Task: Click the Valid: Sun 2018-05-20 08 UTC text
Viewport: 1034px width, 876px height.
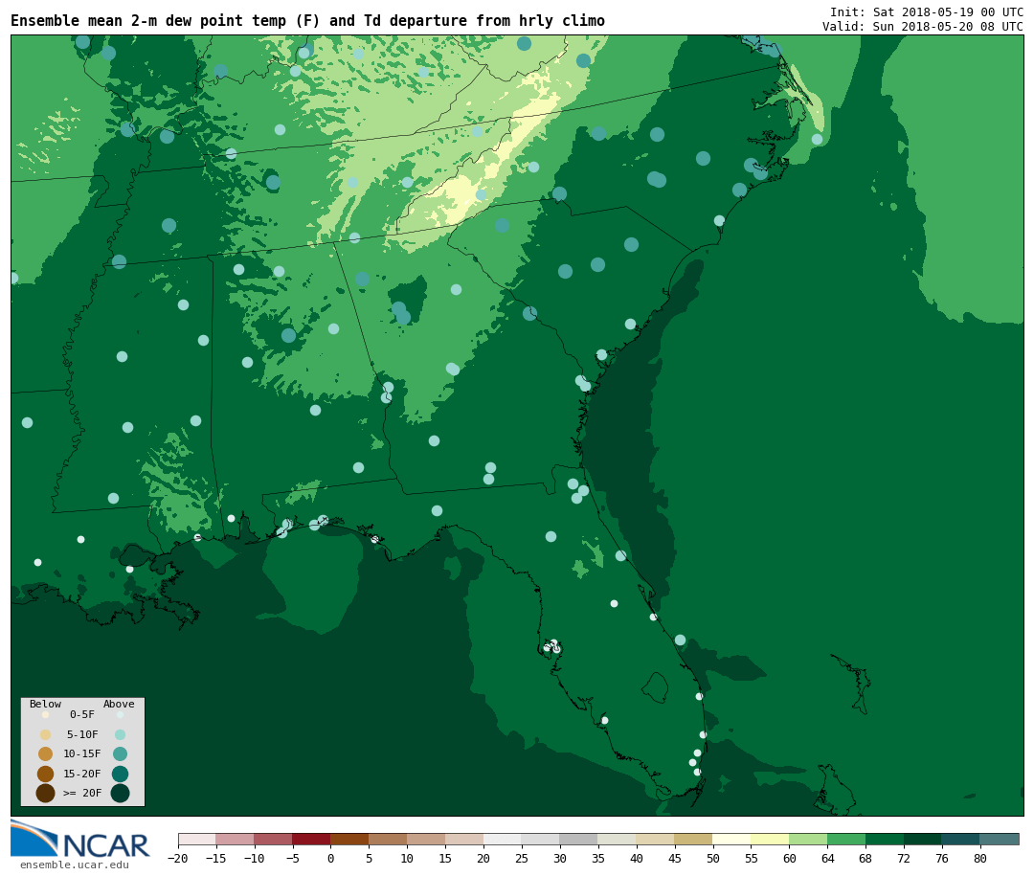Action: (923, 27)
